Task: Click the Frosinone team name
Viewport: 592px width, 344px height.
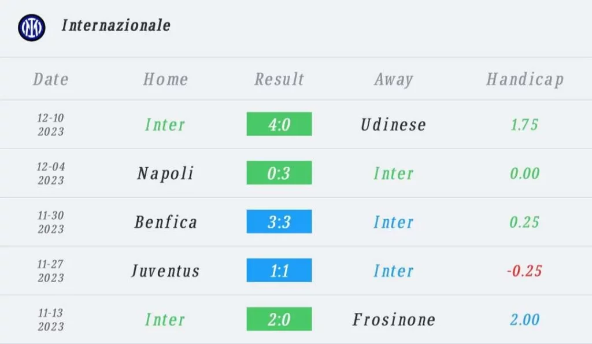Action: point(393,320)
